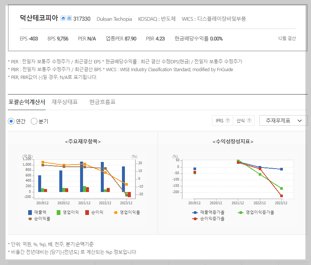
Task: Open the 주재무제표 dropdown
Action: click(x=283, y=120)
